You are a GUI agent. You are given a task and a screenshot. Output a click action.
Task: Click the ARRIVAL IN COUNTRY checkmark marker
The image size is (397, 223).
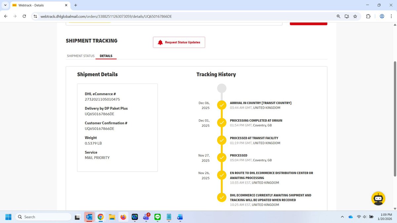tap(222, 105)
